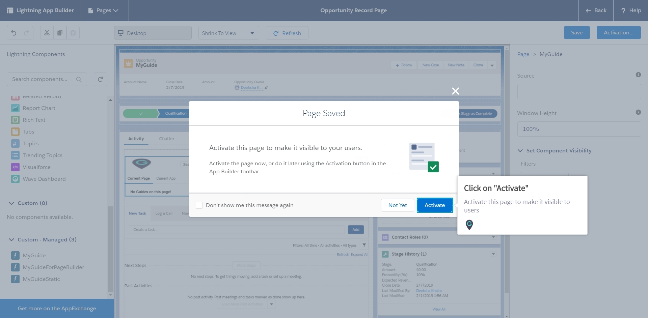The width and height of the screenshot is (648, 318).
Task: Click the Create a task input
Action: 236,230
